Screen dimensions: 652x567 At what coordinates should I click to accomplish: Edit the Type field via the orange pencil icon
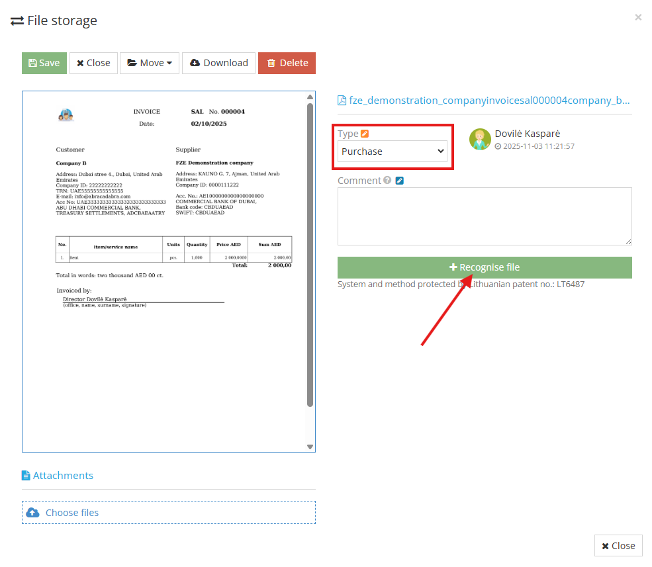coord(365,133)
